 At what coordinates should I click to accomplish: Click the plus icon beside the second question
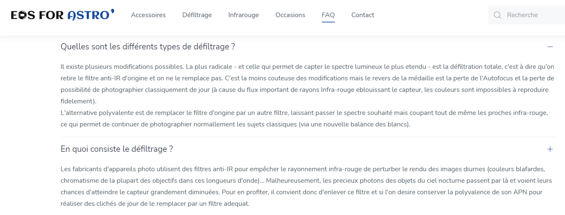[550, 149]
